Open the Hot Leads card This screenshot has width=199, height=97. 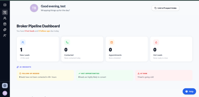click(171, 49)
